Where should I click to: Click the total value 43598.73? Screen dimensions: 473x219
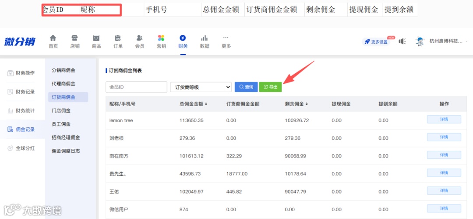[x=190, y=174]
